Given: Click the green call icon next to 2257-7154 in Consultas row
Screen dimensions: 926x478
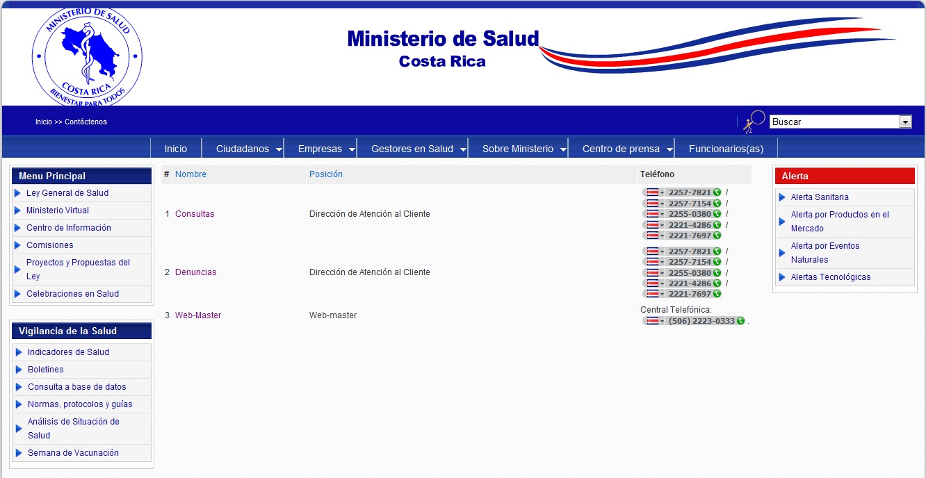Looking at the screenshot, I should click(x=717, y=204).
